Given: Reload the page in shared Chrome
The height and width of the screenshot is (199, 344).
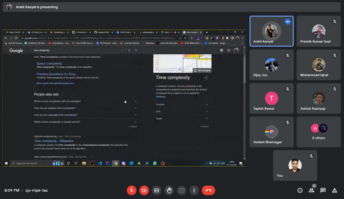Looking at the screenshot, I should (x=16, y=38).
